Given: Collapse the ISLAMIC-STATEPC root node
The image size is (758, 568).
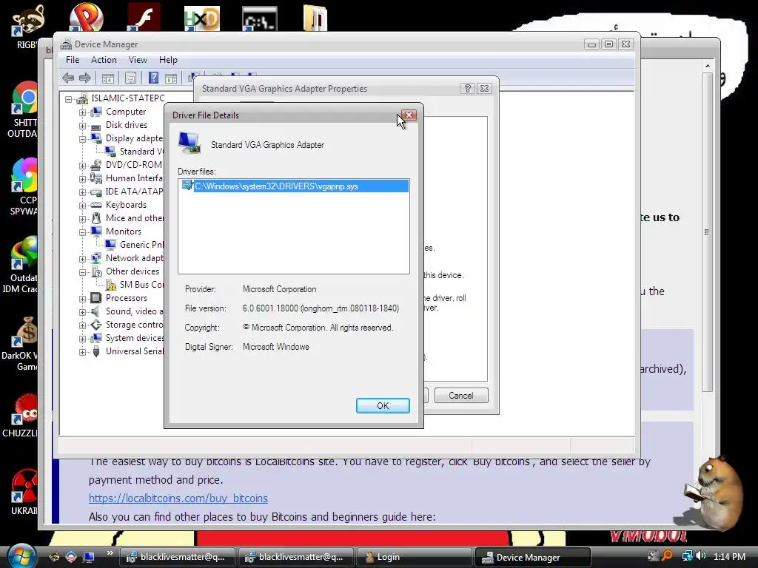Looking at the screenshot, I should pos(69,99).
